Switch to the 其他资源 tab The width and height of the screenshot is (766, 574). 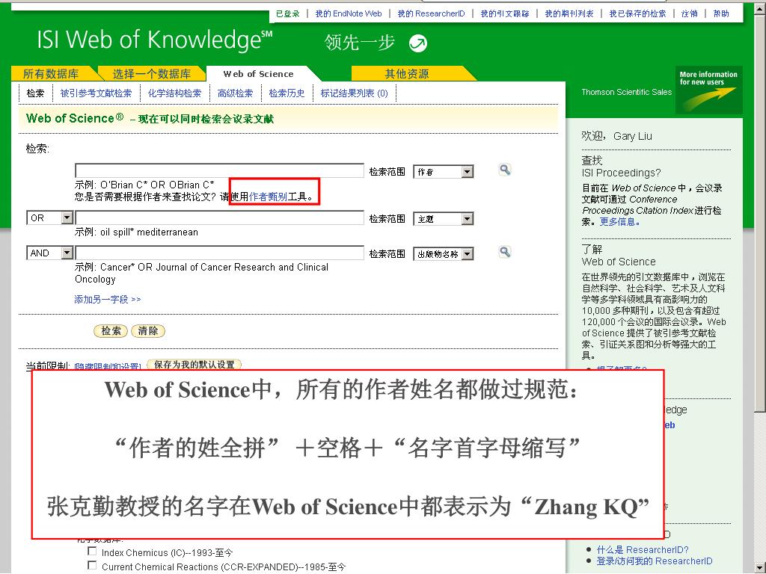[407, 74]
